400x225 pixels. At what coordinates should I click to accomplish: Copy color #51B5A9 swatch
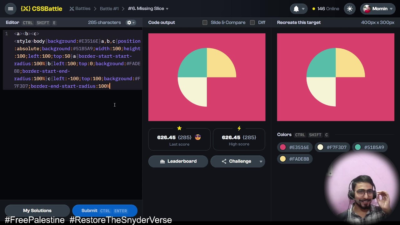[x=370, y=147]
